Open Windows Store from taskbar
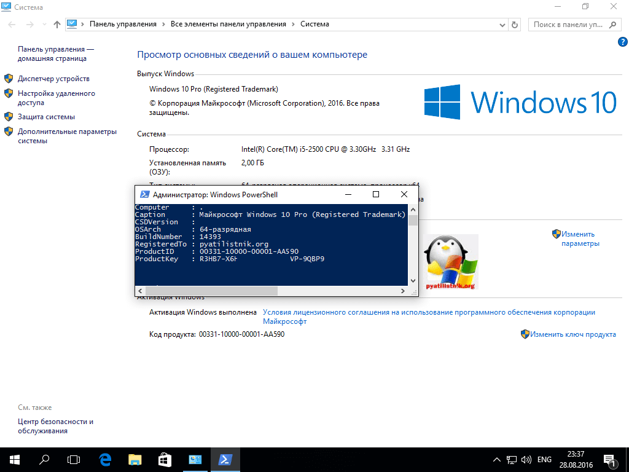This screenshot has width=629, height=472. tap(165, 460)
